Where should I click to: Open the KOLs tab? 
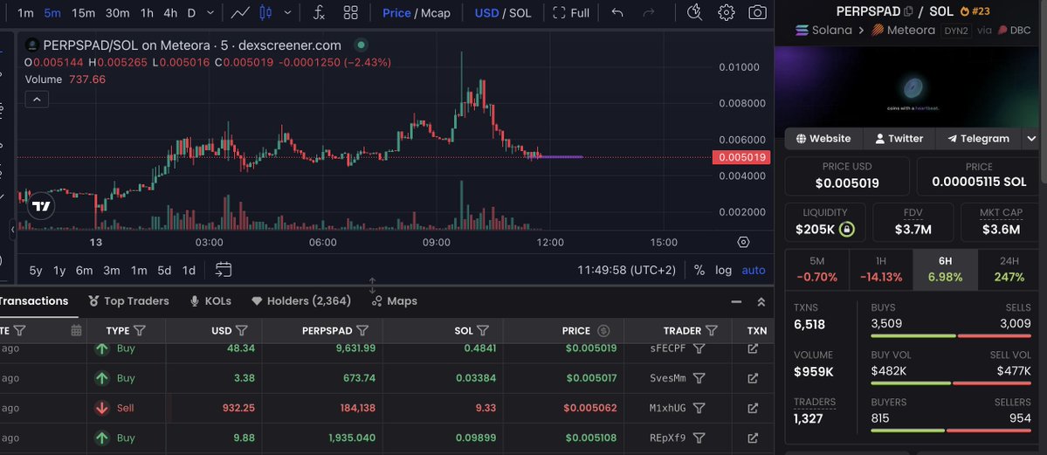point(210,301)
